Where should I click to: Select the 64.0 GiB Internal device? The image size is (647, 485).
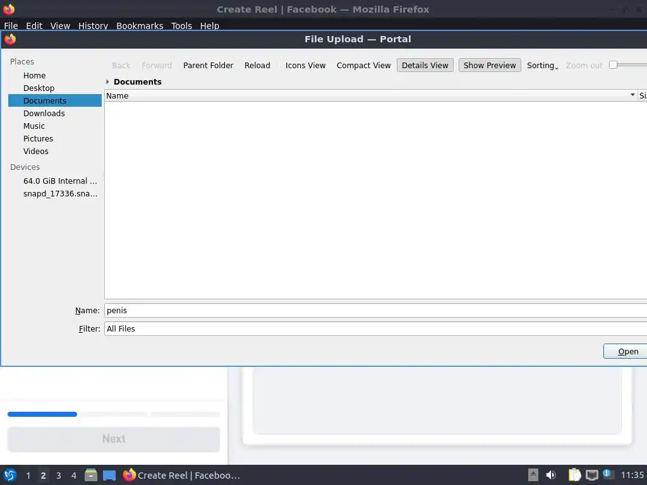tap(55, 181)
